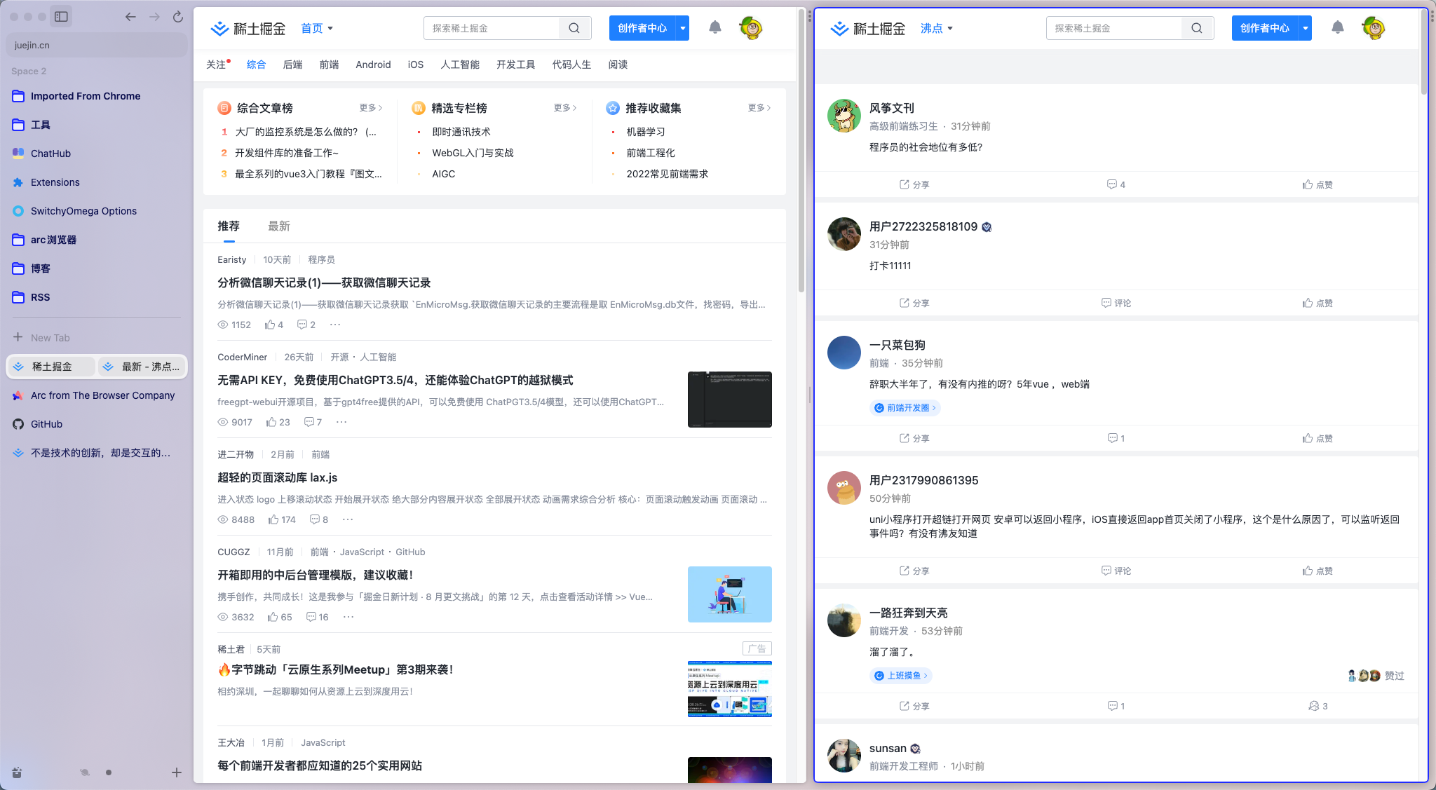Toggle the Arc sidebar panel icon
This screenshot has width=1436, height=790.
click(61, 16)
